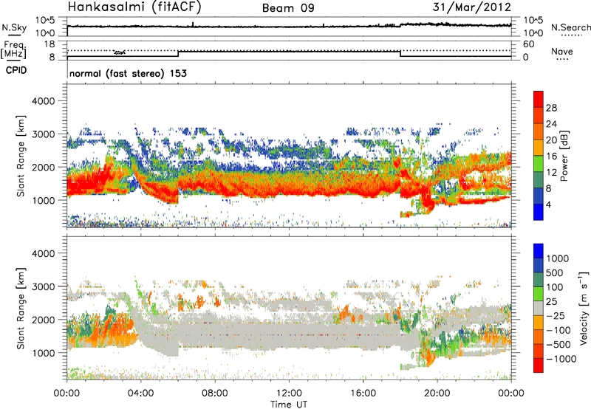Click the -1000 tick on the velocity colorbar

tap(561, 359)
